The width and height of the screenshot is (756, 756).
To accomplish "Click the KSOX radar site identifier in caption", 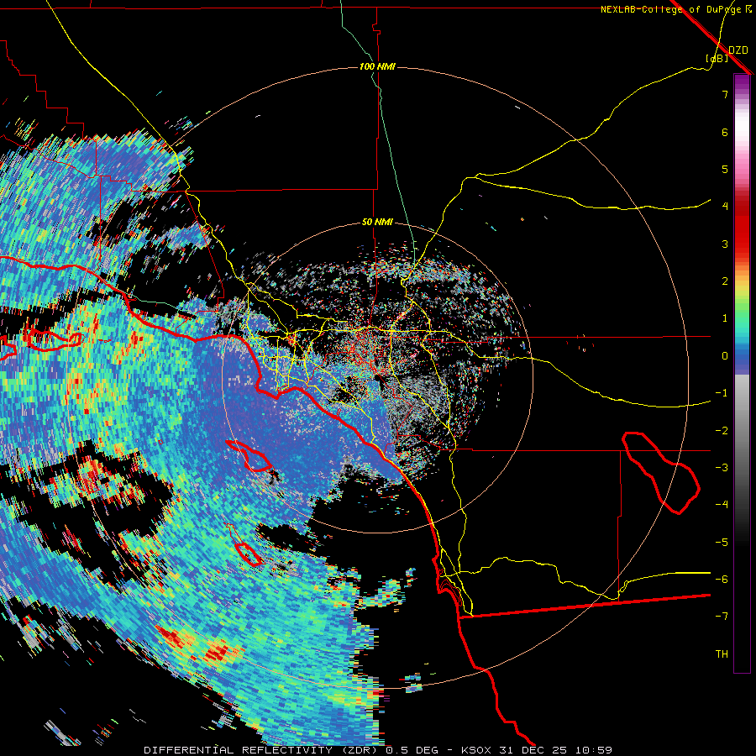I will (x=477, y=750).
